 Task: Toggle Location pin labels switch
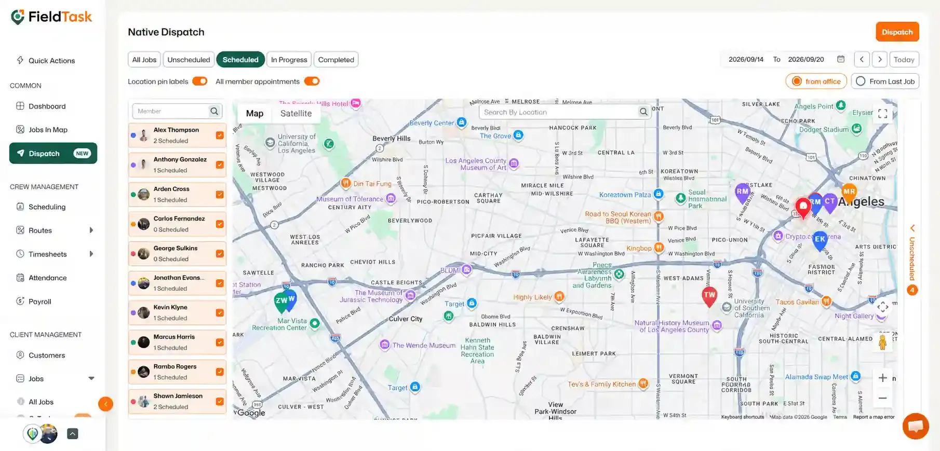coord(200,81)
